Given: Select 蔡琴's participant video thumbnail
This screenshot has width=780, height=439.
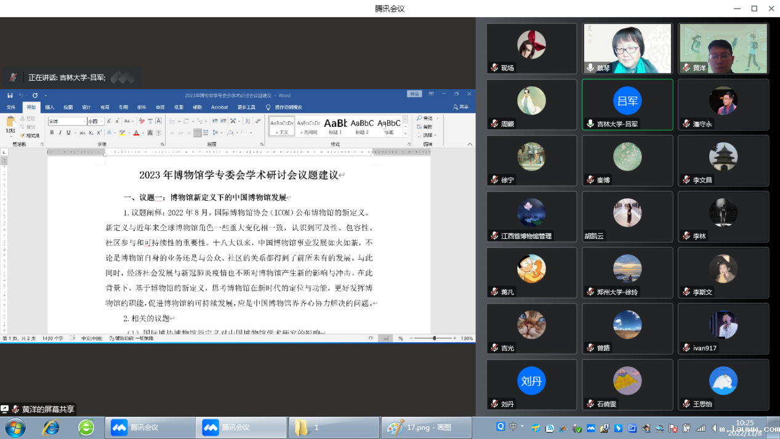Looking at the screenshot, I should (627, 49).
